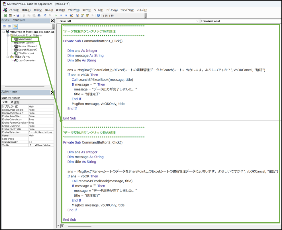Open the ファイル(F) menu
The image size is (282, 230).
(x=14, y=10)
